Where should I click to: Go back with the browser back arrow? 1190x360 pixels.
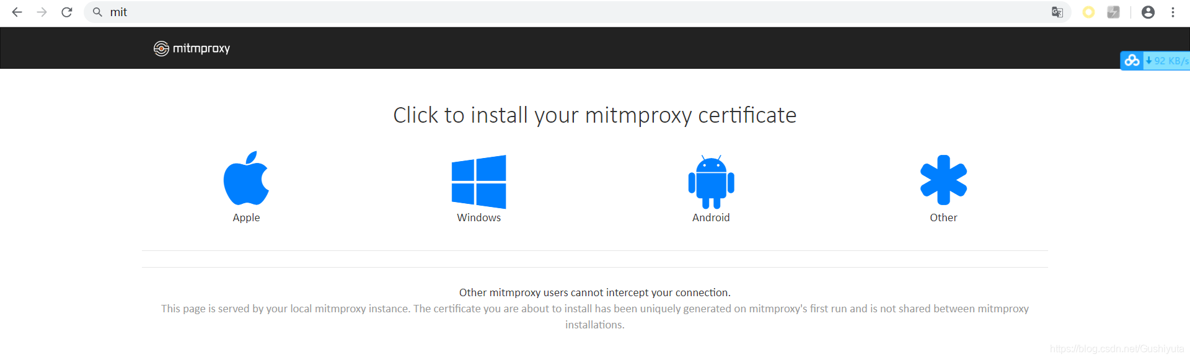[x=17, y=12]
